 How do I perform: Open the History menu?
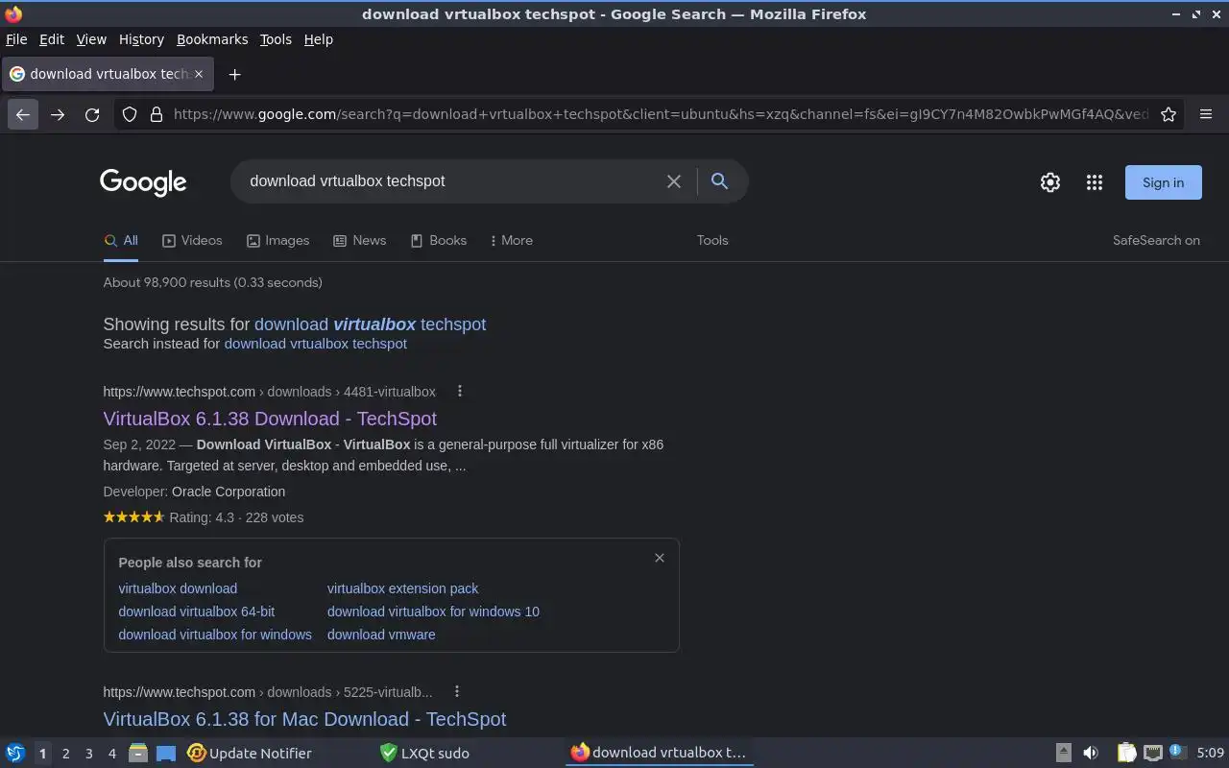[141, 39]
